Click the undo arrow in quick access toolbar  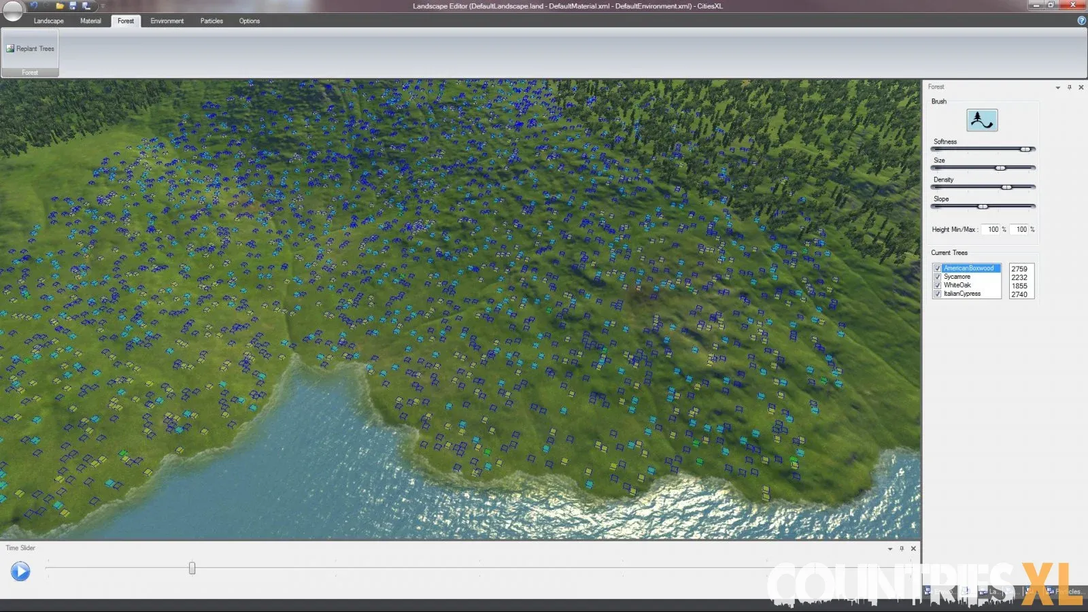click(x=34, y=5)
